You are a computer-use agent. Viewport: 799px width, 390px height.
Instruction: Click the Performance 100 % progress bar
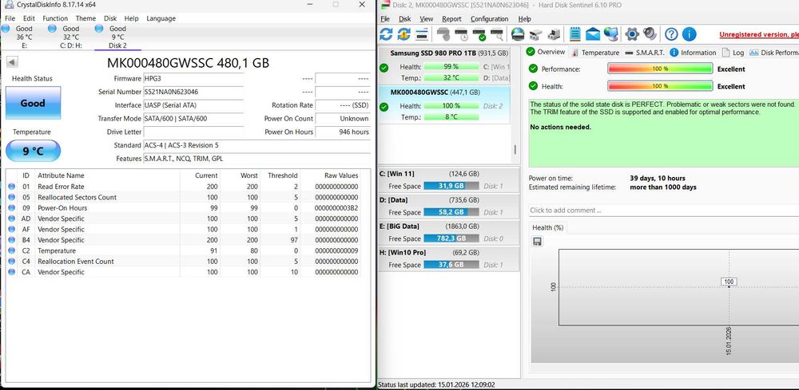660,69
